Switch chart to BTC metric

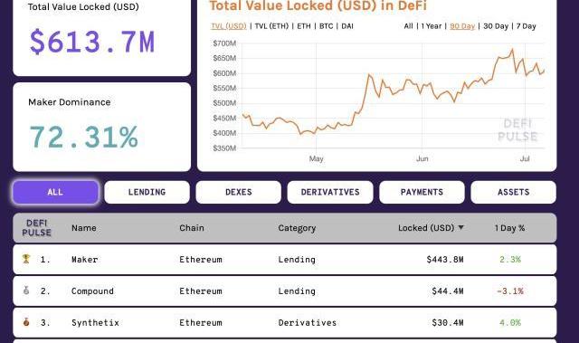click(x=326, y=26)
